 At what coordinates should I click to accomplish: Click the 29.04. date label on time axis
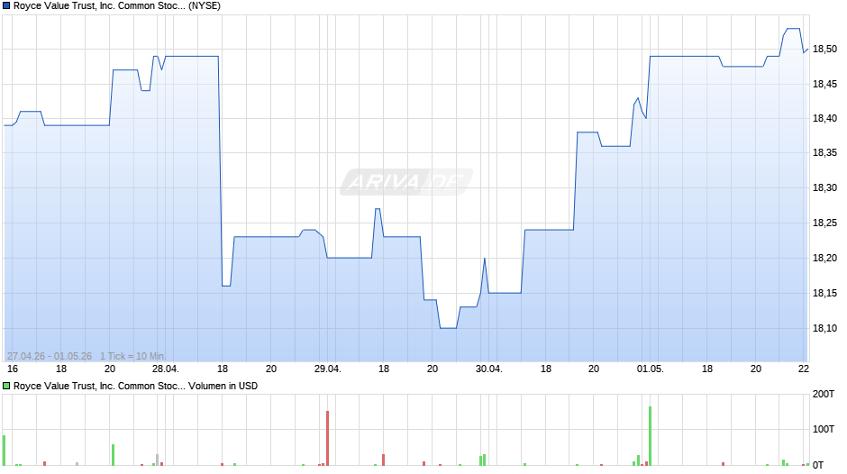(x=327, y=369)
